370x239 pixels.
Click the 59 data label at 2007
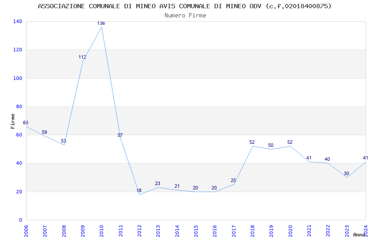pos(44,133)
